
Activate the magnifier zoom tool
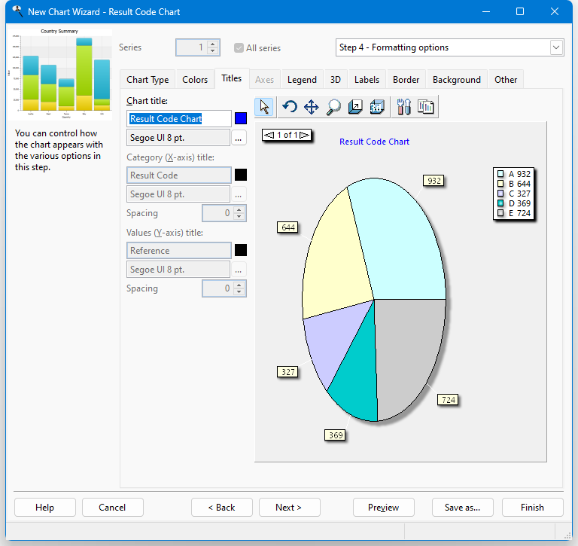tap(333, 108)
